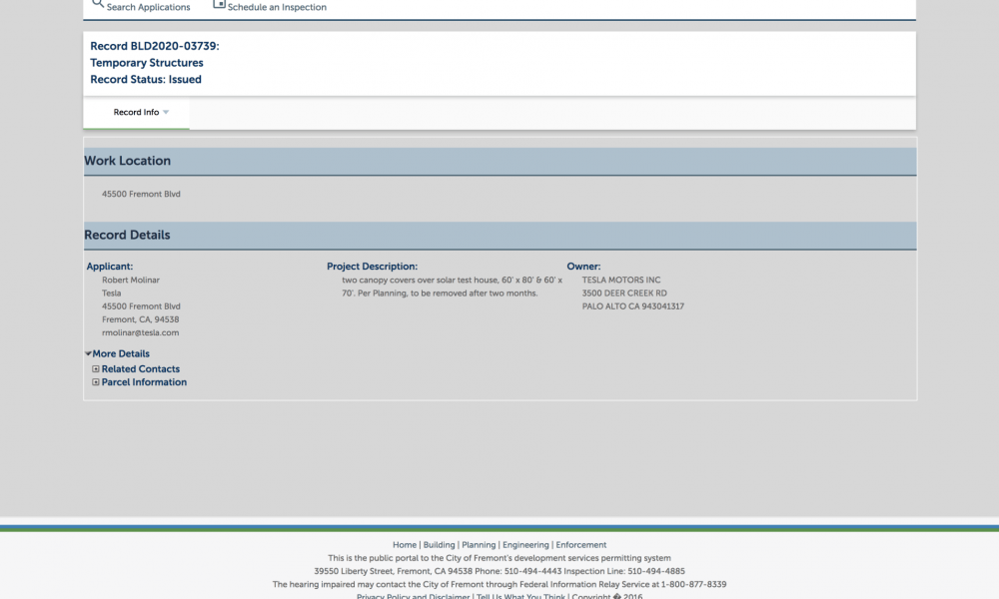Select the record number BLD2020-03739 heading

[x=154, y=46]
